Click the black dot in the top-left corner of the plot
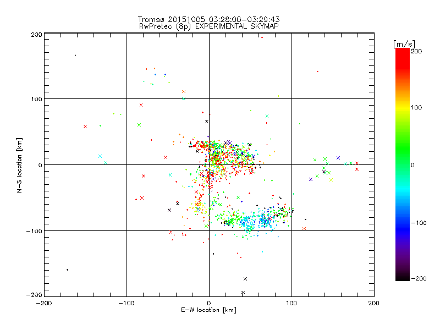Image resolution: width=440 pixels, height=330 pixels. (75, 56)
